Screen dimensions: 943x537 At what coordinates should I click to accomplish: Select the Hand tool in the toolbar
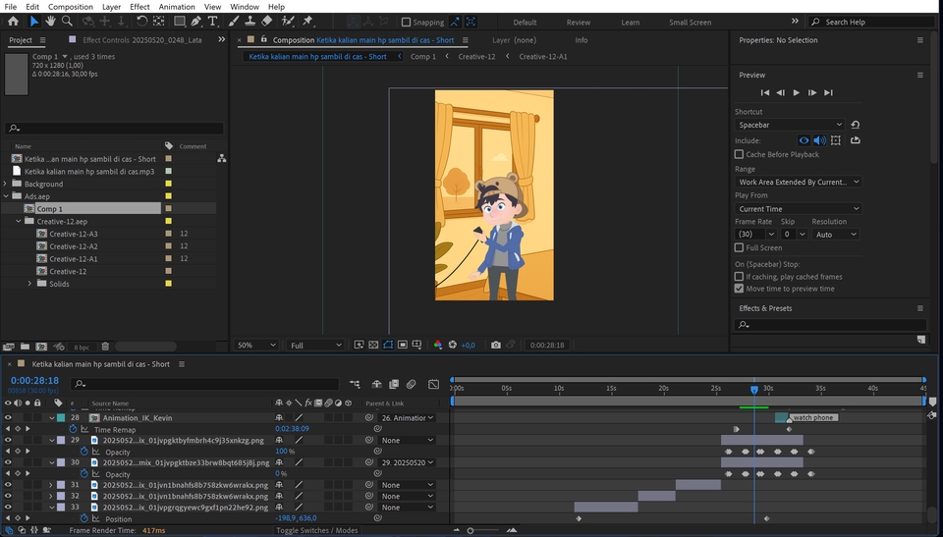tap(50, 21)
